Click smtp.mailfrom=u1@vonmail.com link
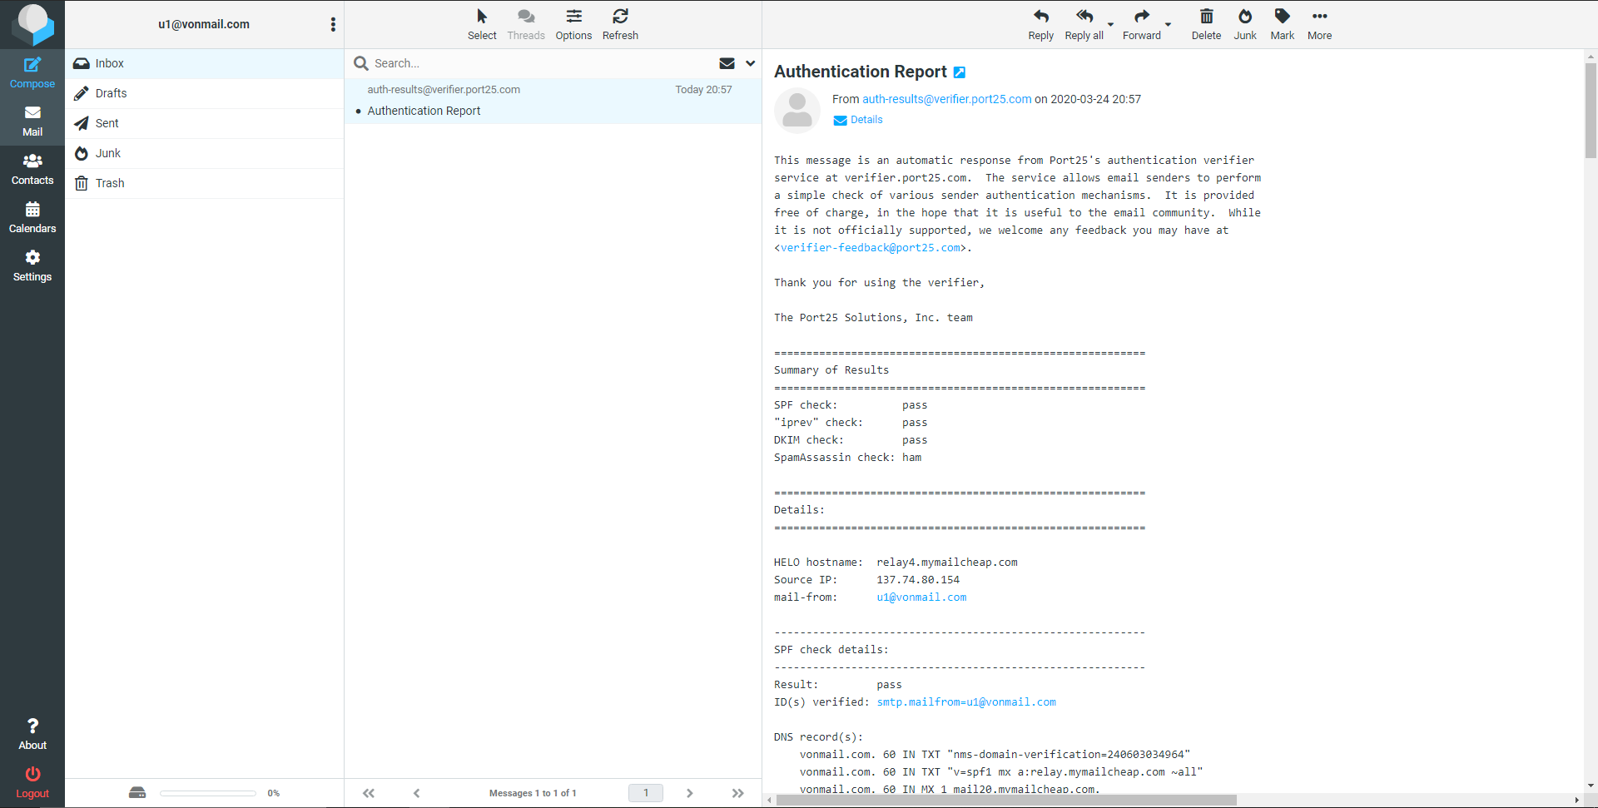The height and width of the screenshot is (808, 1598). 966,702
